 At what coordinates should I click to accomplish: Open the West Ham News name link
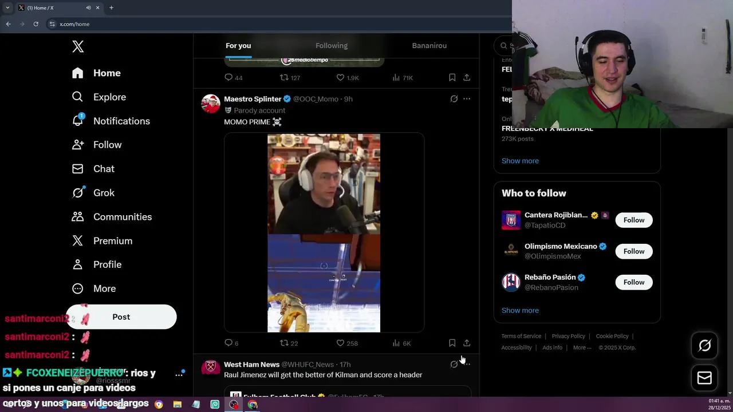pyautogui.click(x=251, y=365)
